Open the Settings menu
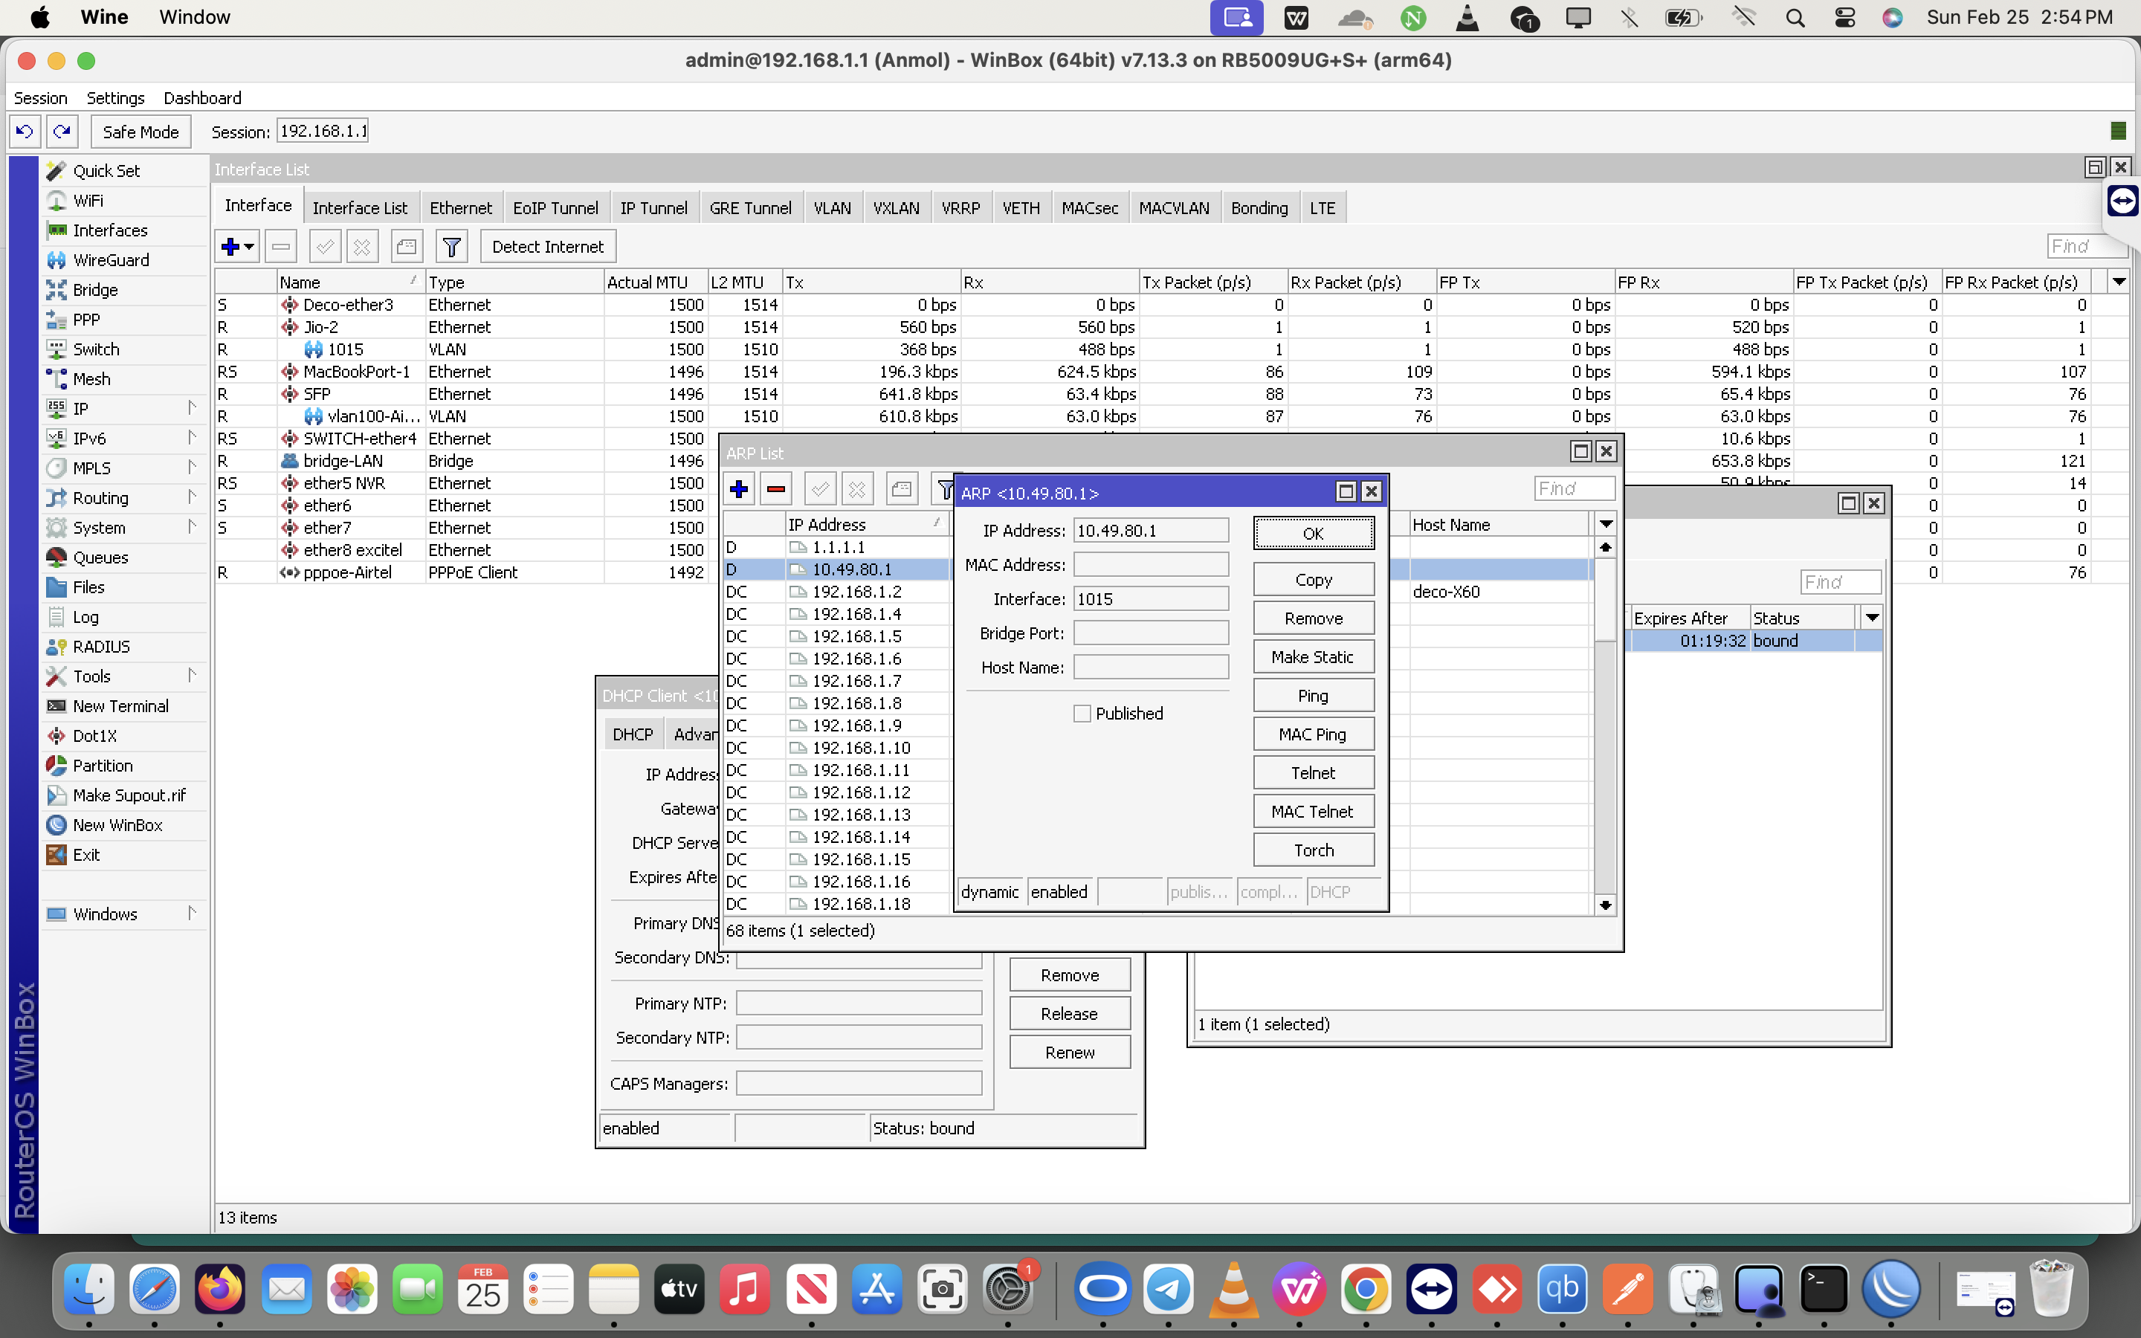This screenshot has width=2141, height=1338. pos(116,98)
